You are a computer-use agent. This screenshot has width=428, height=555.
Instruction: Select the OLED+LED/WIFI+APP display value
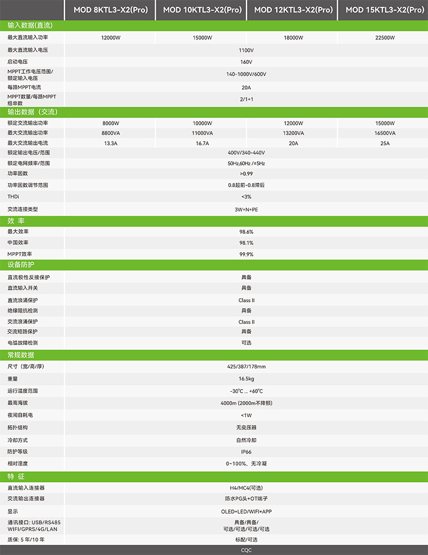(246, 512)
